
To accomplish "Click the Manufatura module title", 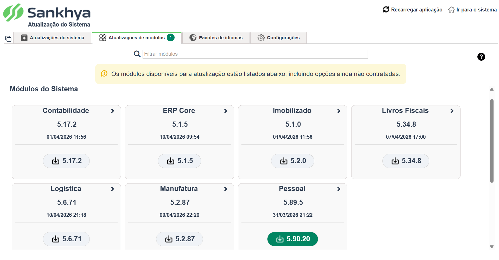I will tap(179, 189).
